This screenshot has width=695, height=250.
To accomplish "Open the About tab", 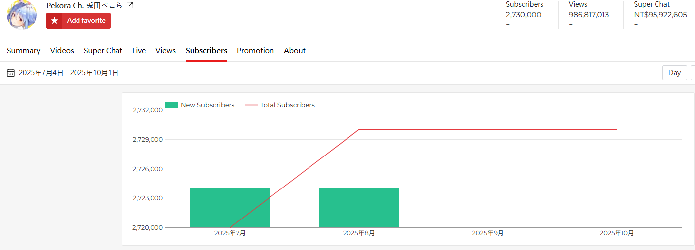I will click(x=295, y=51).
